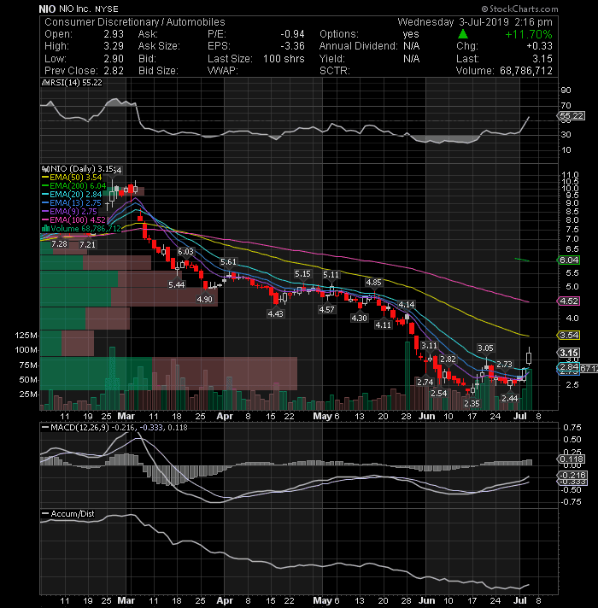The image size is (598, 608).
Task: Click the NYSE exchange label
Action: tap(107, 9)
